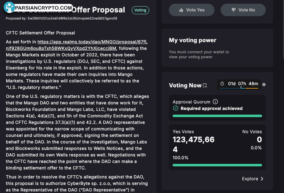This screenshot has height=193, width=284.
Task: Click the icon beside Voting Now heading
Action: pyautogui.click(x=205, y=86)
